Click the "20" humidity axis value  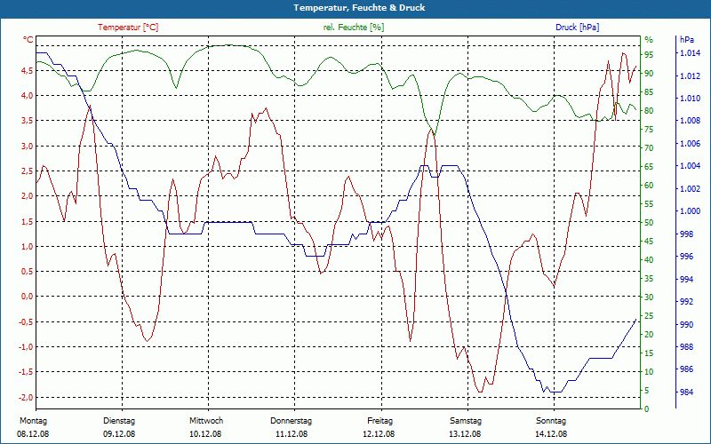(649, 335)
